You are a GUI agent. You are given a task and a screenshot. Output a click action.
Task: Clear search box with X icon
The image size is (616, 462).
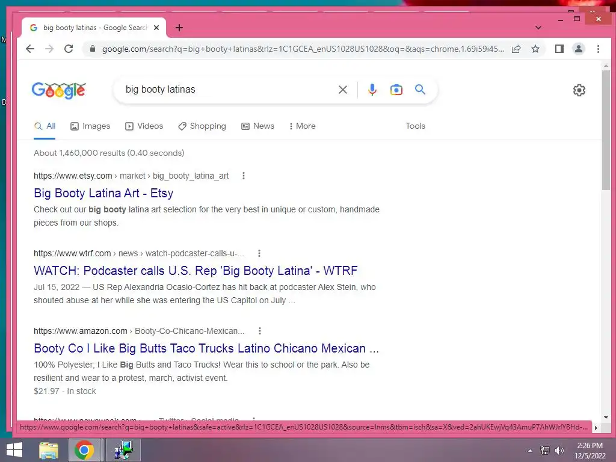[342, 90]
